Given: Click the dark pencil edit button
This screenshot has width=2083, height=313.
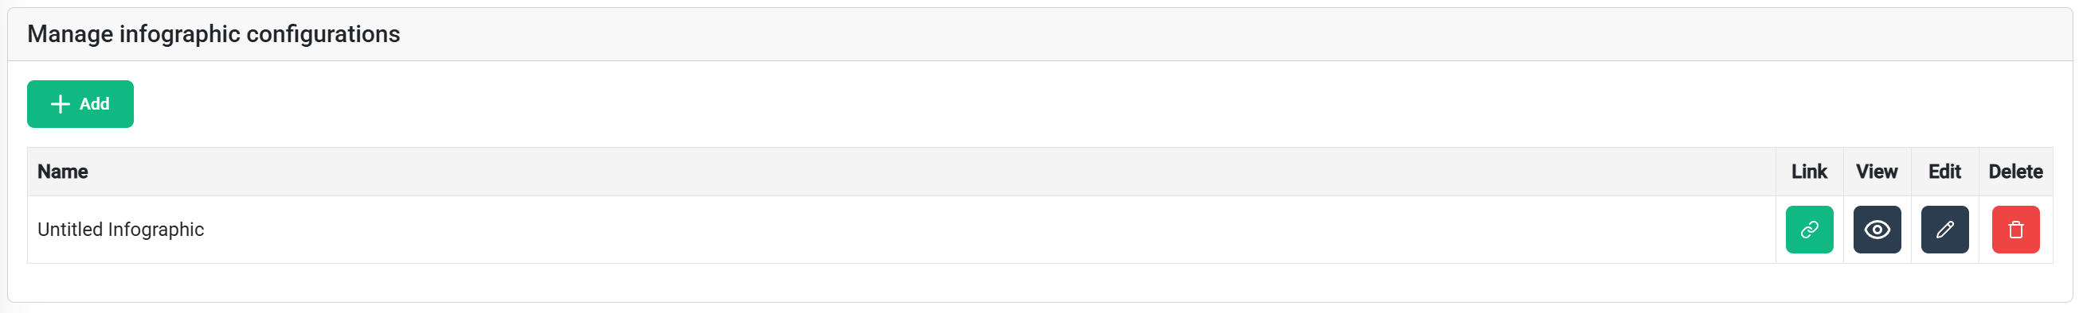Looking at the screenshot, I should (1944, 230).
